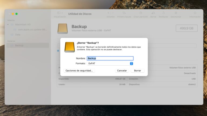Viewport: 207px width, 116px height.
Task: Click the Utilidad de Discos window title
Action: click(80, 14)
